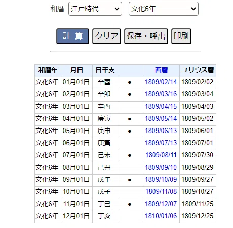Screen dimensions: 233x228
Task: Select the 03月01日 cell
Action: click(76, 107)
